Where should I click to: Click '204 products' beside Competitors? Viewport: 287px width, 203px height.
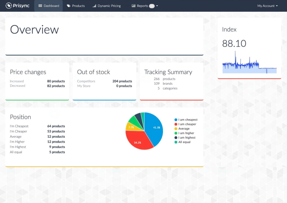(122, 81)
